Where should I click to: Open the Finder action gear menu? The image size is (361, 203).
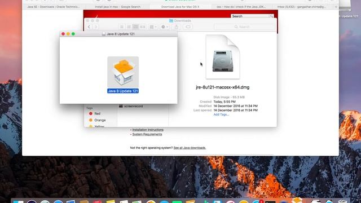pos(165,27)
